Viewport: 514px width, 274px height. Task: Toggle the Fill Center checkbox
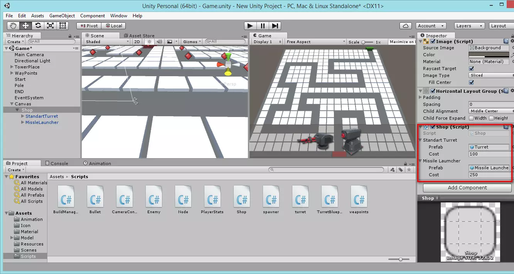(471, 82)
